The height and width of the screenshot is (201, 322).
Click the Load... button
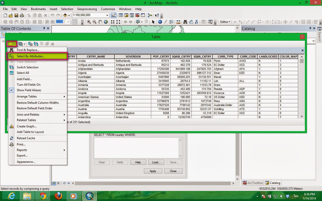[156, 162]
